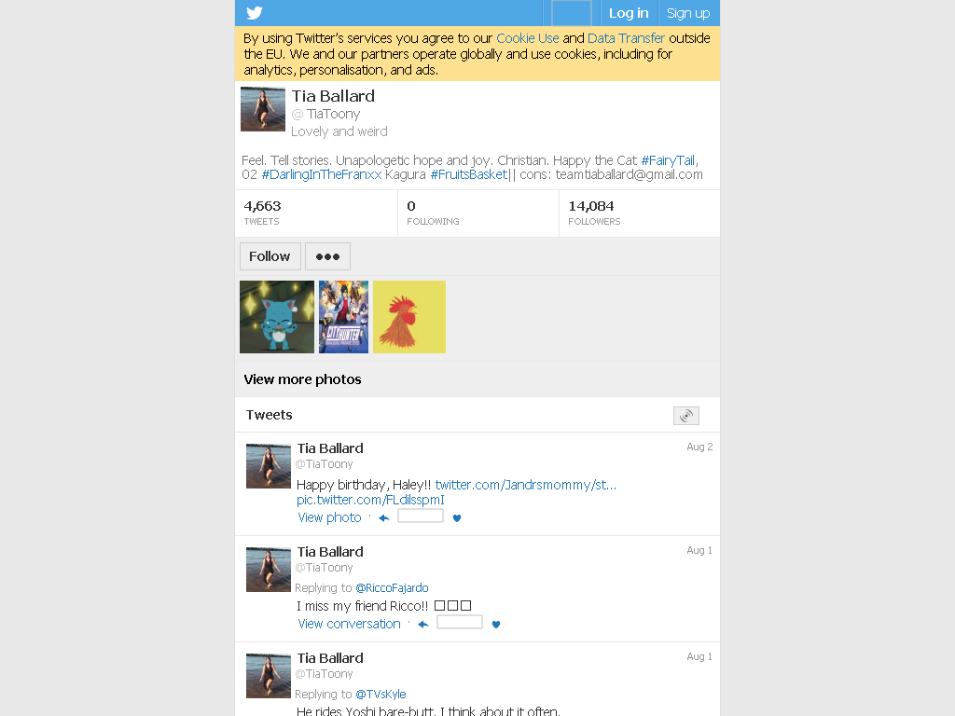Open the #FairyTail hashtag
Viewport: 955px width, 716px height.
(668, 160)
